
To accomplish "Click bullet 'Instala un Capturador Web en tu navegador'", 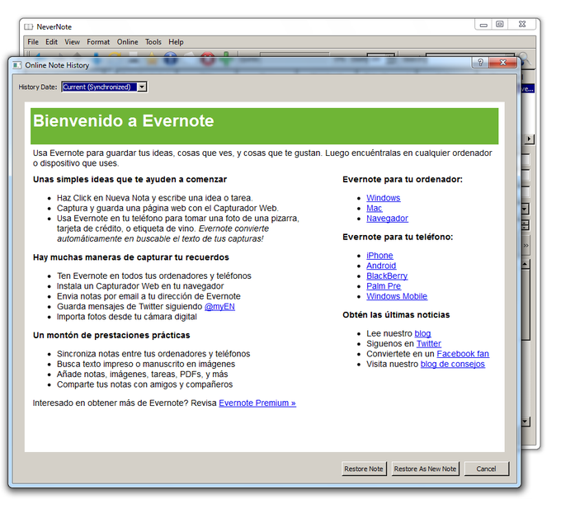I will tap(140, 286).
